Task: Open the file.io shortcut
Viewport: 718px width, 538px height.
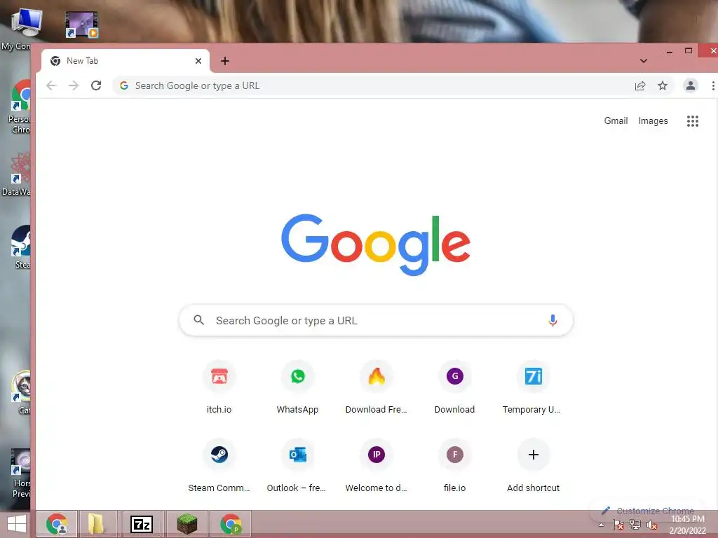Action: pyautogui.click(x=454, y=466)
